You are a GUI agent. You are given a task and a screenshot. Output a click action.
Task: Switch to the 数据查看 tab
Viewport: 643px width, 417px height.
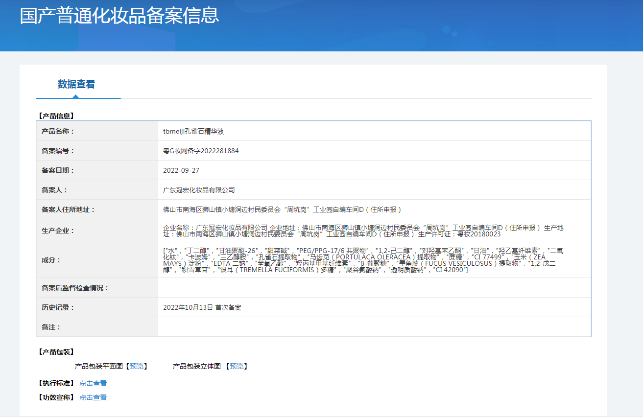pos(76,84)
